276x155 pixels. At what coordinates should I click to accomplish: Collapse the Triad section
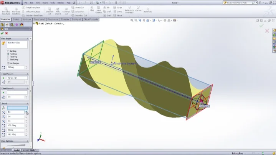27,103
